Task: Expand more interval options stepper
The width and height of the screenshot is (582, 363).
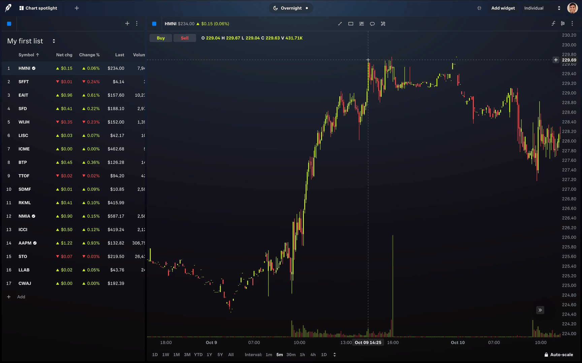Action: point(334,355)
